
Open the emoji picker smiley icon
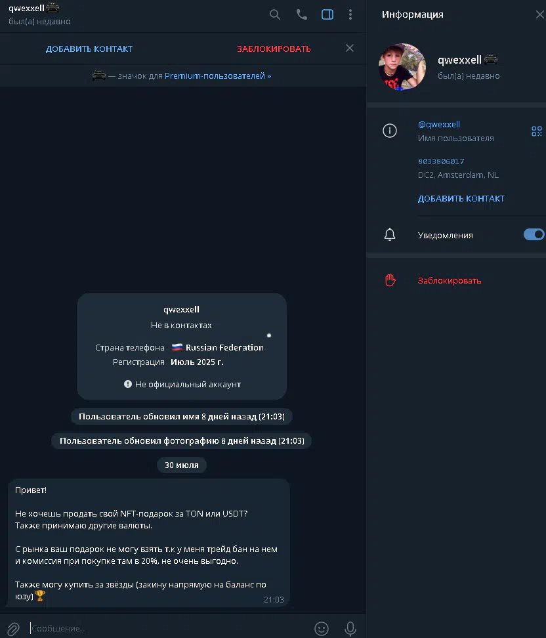point(322,629)
